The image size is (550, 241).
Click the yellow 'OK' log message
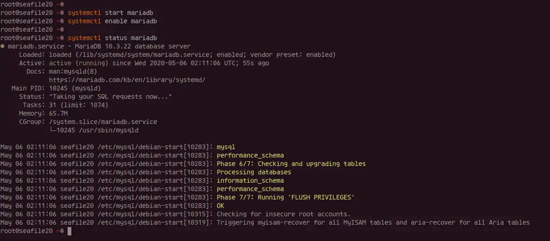[220, 206]
